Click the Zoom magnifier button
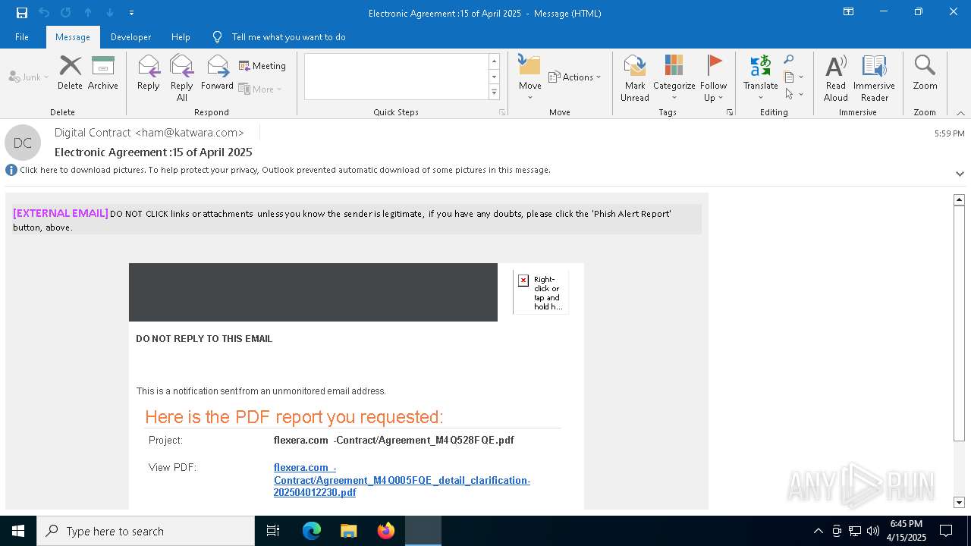The height and width of the screenshot is (546, 971). (x=925, y=74)
